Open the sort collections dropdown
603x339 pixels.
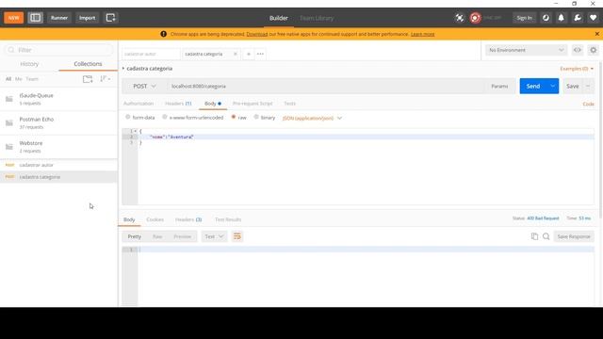click(x=105, y=79)
